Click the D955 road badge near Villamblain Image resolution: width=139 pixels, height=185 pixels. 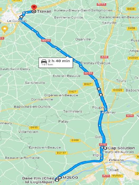point(34,128)
